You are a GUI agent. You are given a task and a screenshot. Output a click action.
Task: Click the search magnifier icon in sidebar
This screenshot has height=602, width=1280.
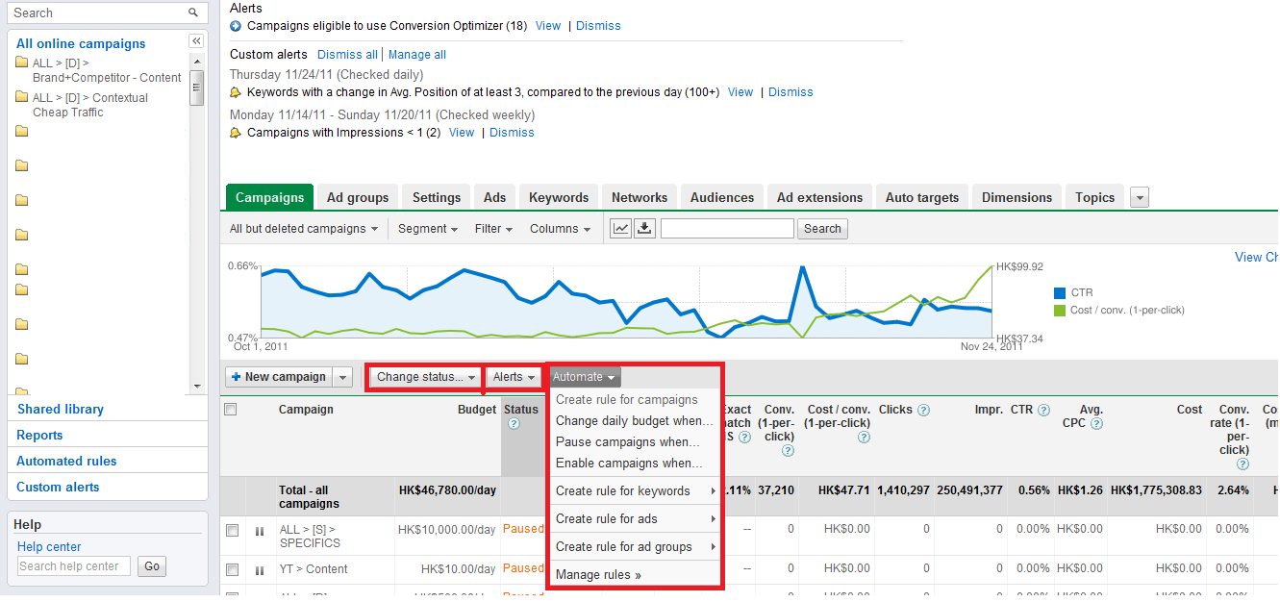pyautogui.click(x=193, y=13)
